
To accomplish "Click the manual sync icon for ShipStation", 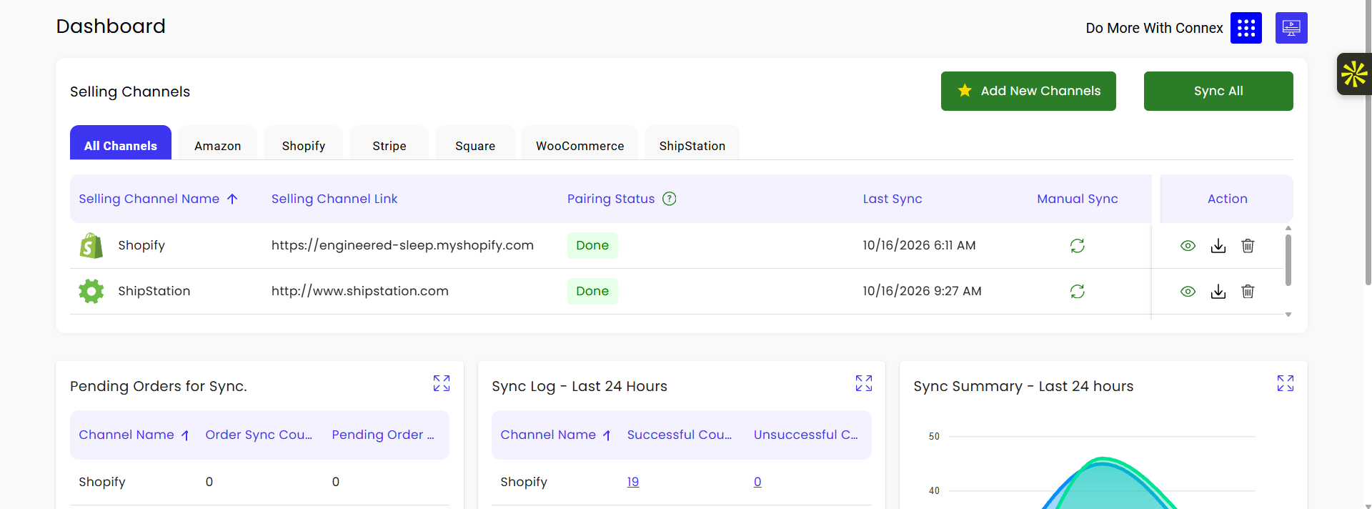I will point(1078,292).
